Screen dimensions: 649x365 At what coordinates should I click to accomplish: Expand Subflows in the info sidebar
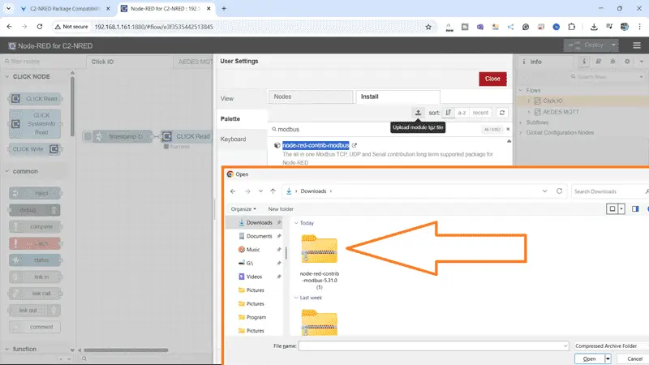click(521, 122)
